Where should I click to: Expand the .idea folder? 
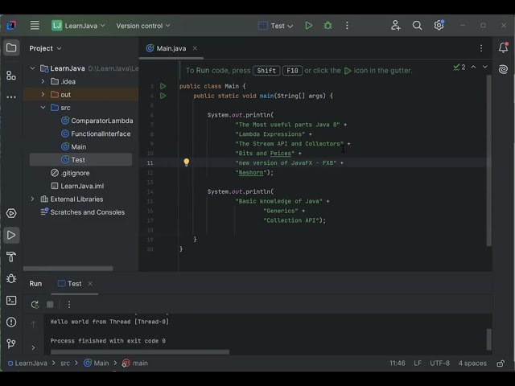pos(43,81)
